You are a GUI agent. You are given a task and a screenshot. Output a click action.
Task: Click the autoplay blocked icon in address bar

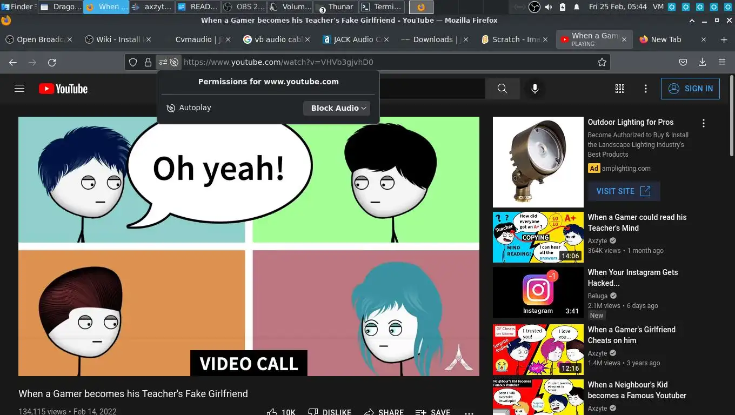[174, 62]
